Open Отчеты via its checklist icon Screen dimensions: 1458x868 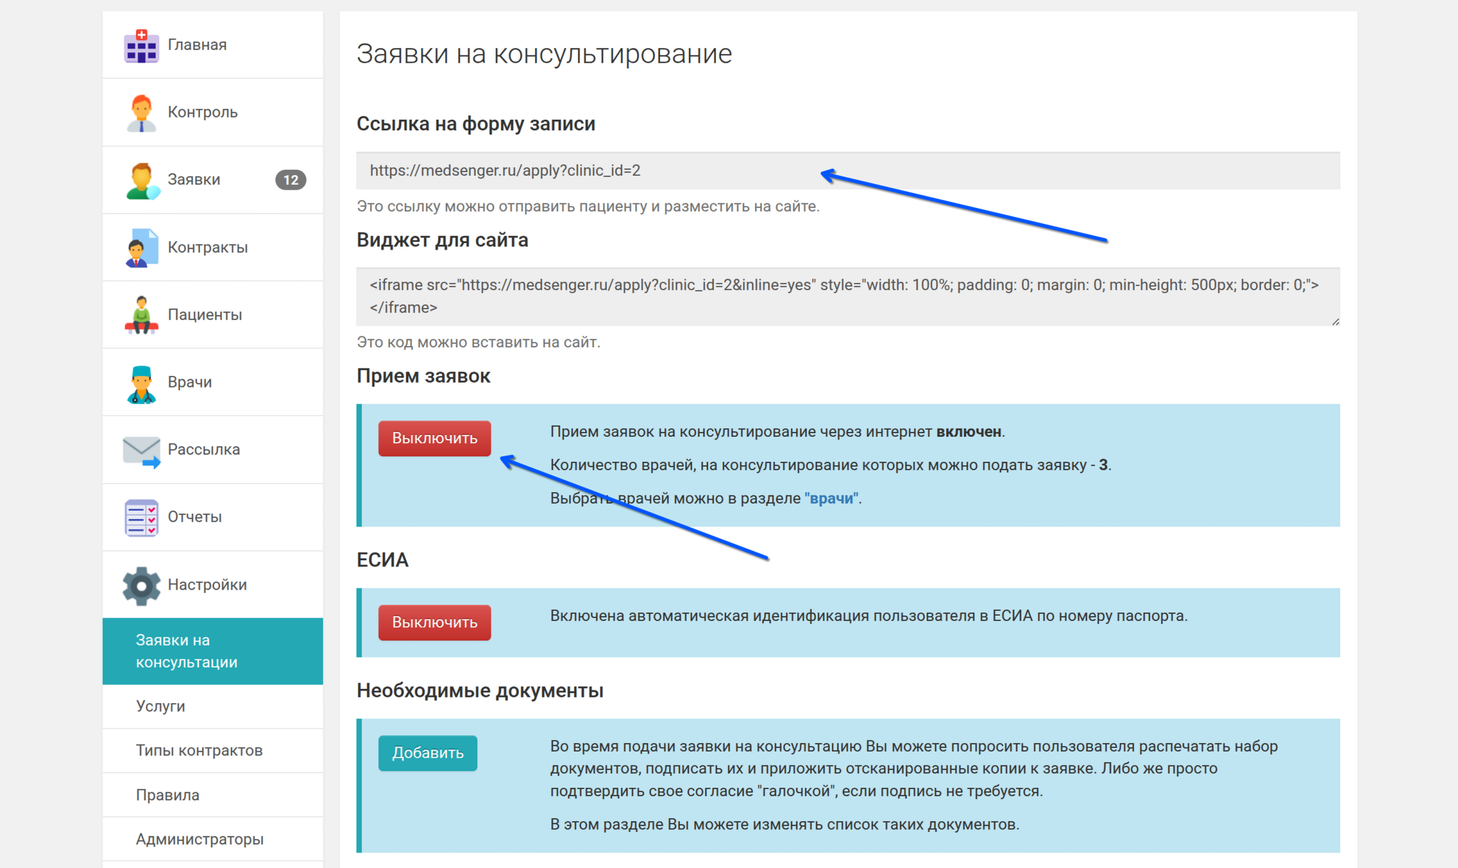pyautogui.click(x=141, y=517)
